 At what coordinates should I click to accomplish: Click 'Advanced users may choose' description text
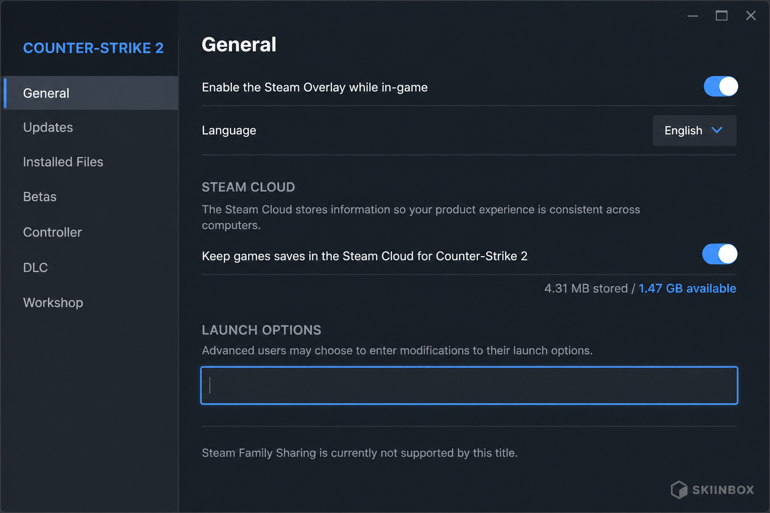[397, 351]
